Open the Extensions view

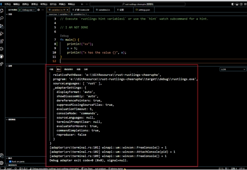pos(2,41)
